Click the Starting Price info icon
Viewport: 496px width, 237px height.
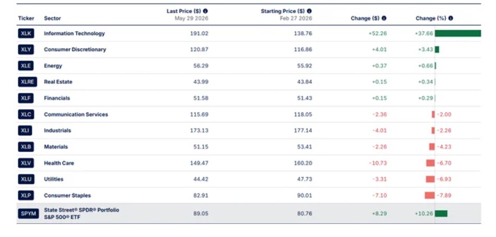click(x=309, y=11)
